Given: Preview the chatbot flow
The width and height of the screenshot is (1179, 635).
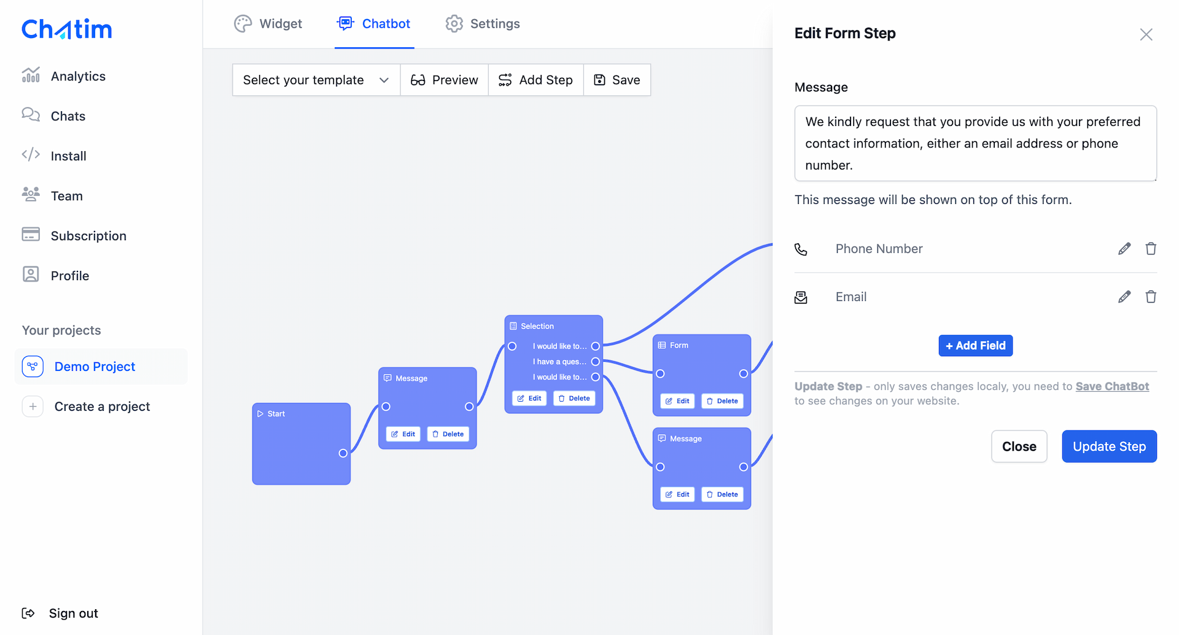Looking at the screenshot, I should coord(444,80).
